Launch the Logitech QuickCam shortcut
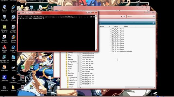 13,29
